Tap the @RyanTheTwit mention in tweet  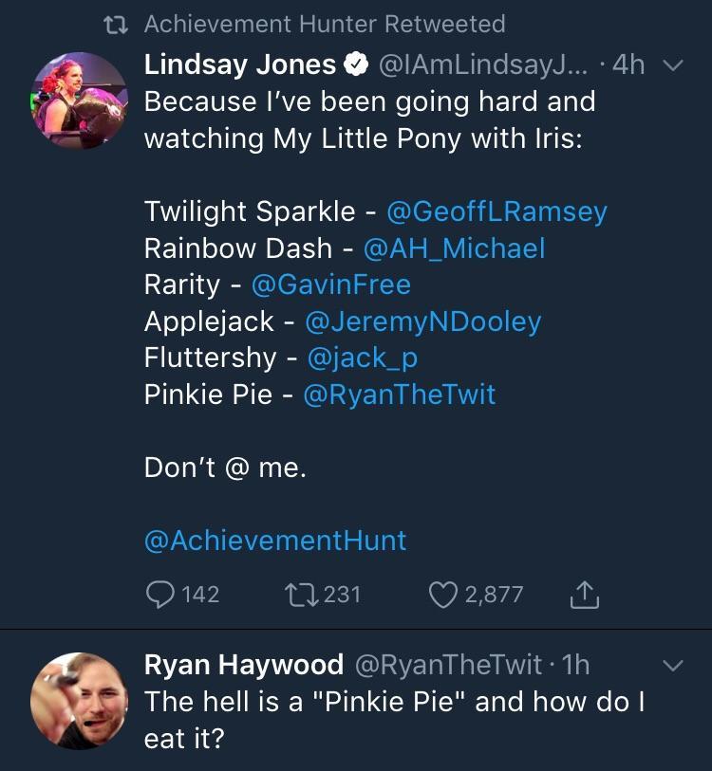pyautogui.click(x=399, y=394)
